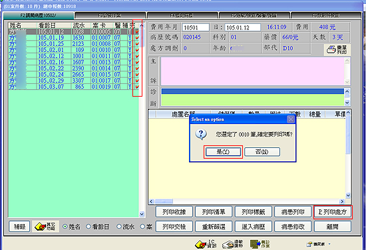Click the 列印處方 button
The width and height of the screenshot is (366, 250).
coord(333,212)
